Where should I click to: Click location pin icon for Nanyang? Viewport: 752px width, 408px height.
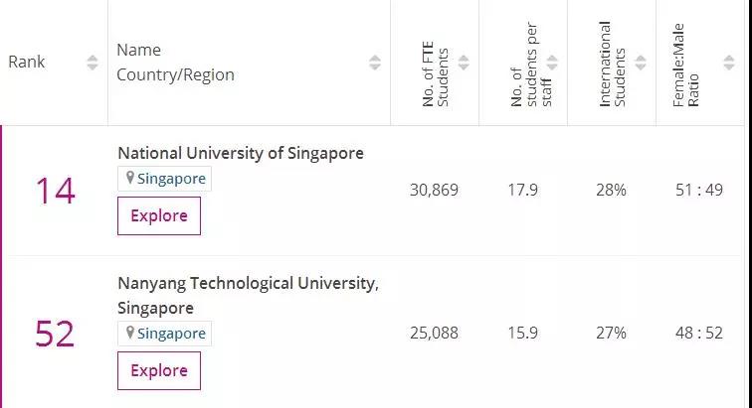point(128,335)
